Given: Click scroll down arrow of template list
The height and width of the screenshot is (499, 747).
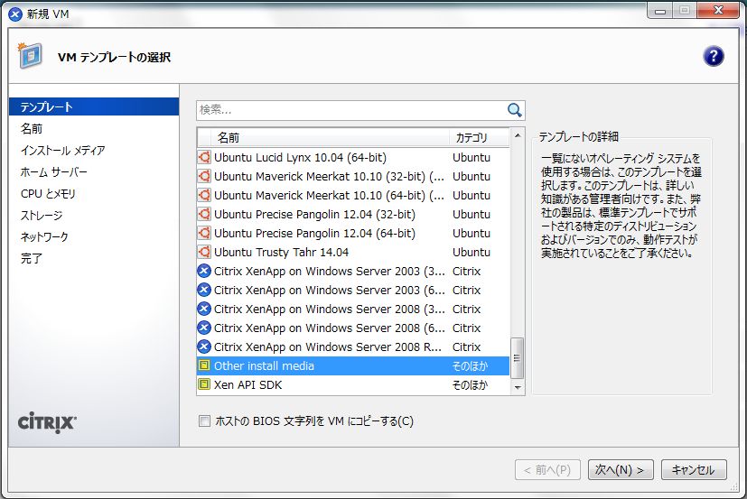Looking at the screenshot, I should (x=518, y=388).
